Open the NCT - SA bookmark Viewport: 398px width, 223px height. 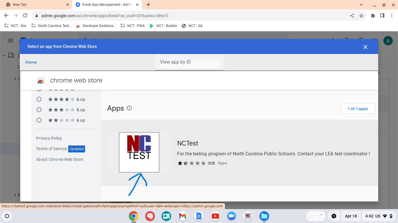point(192,26)
